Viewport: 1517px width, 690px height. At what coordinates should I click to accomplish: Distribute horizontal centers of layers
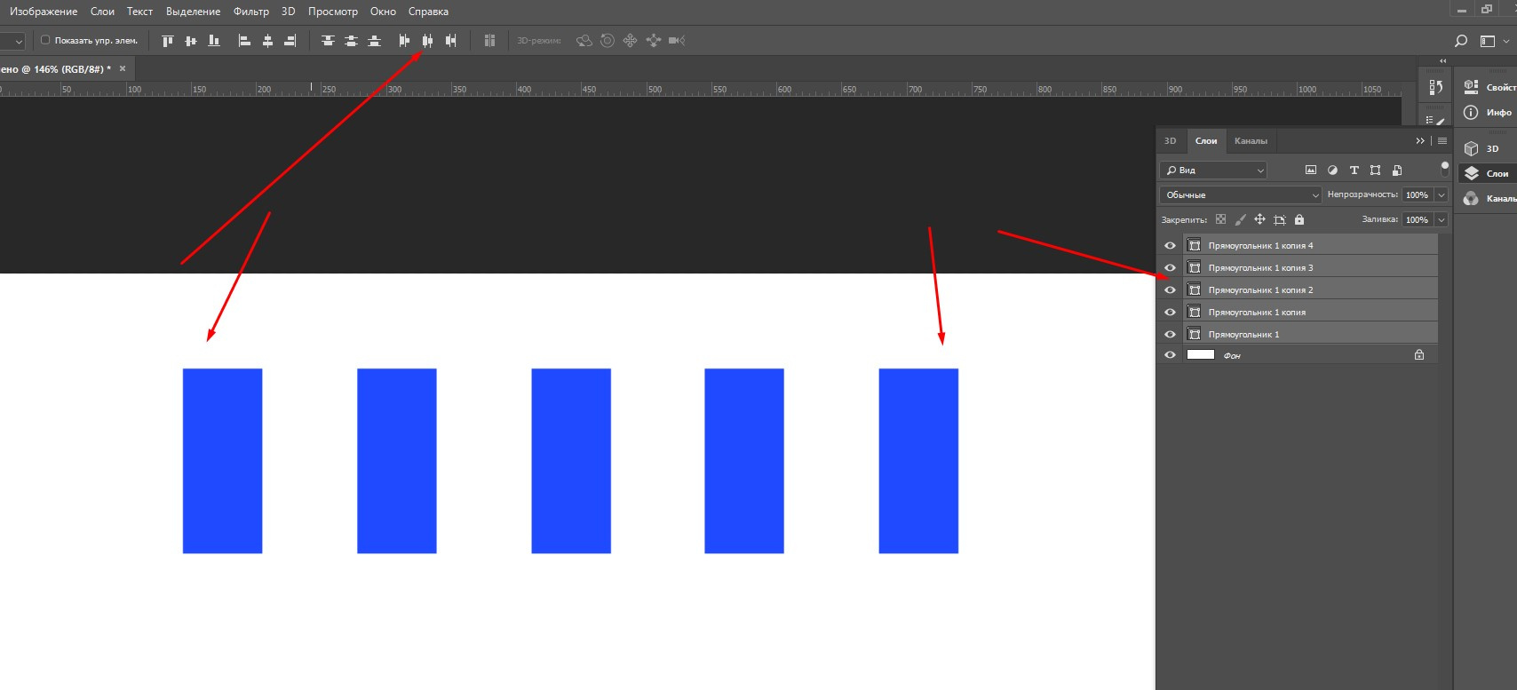427,41
